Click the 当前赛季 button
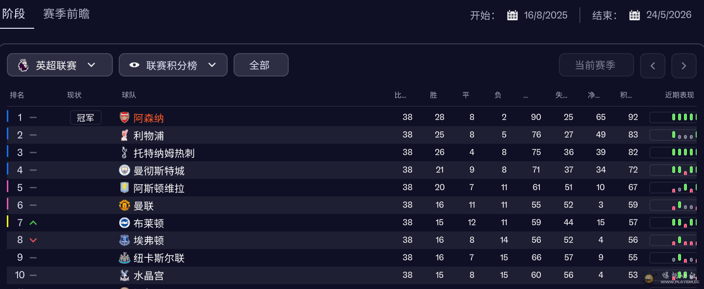The width and height of the screenshot is (704, 289). [x=596, y=64]
